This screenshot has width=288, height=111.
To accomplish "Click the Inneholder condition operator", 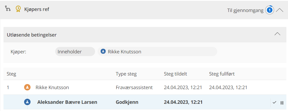I will coord(70,51).
